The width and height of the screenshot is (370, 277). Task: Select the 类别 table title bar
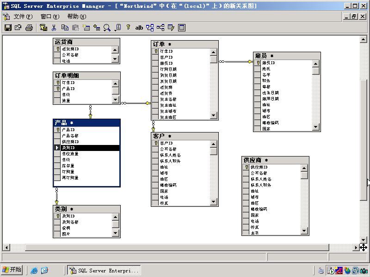click(86, 209)
